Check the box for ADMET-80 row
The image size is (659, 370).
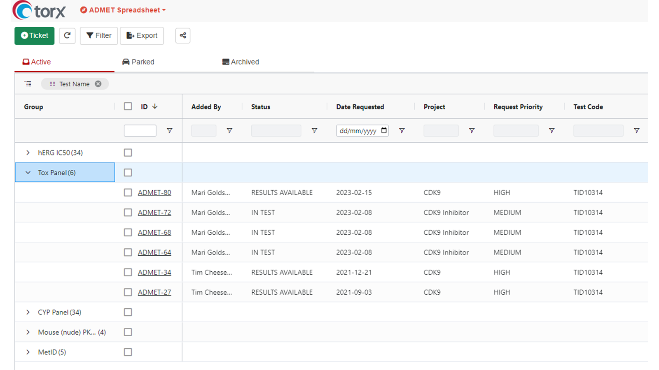click(128, 192)
